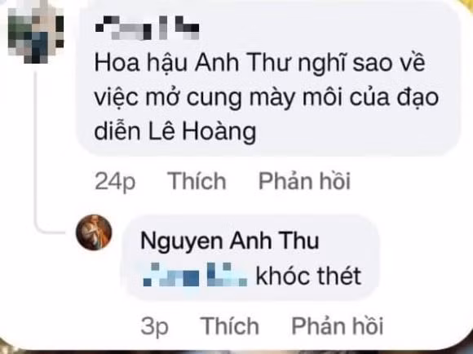Visit the Nguyen Anh Thu profile name
Viewport: 473px width, 354px height.
[229, 241]
